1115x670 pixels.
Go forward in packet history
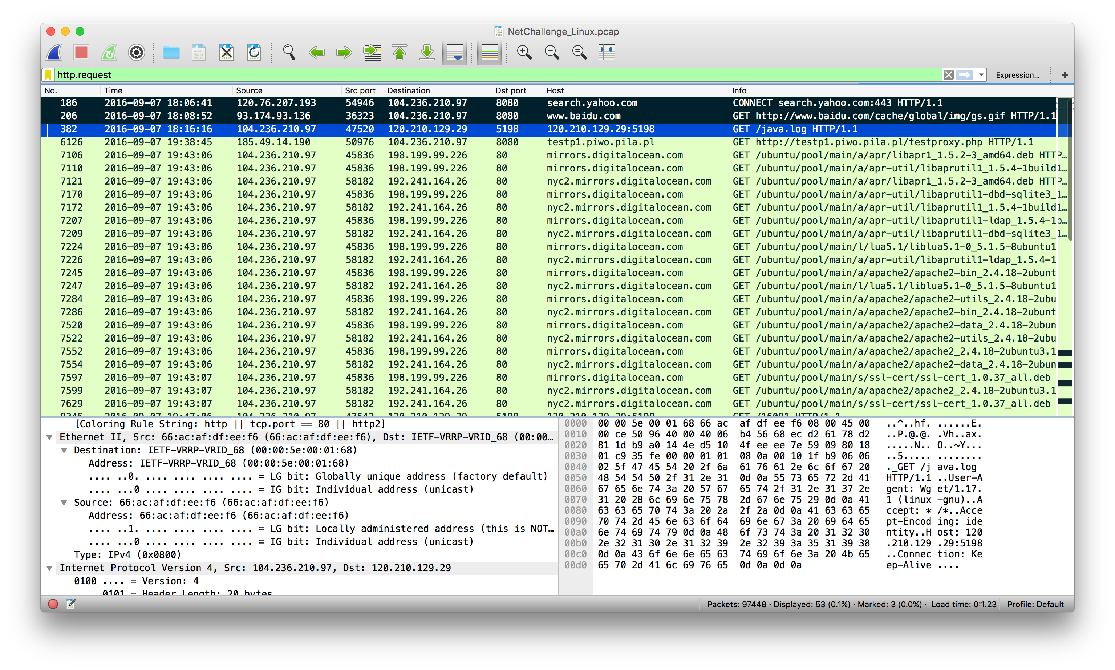pyautogui.click(x=344, y=52)
